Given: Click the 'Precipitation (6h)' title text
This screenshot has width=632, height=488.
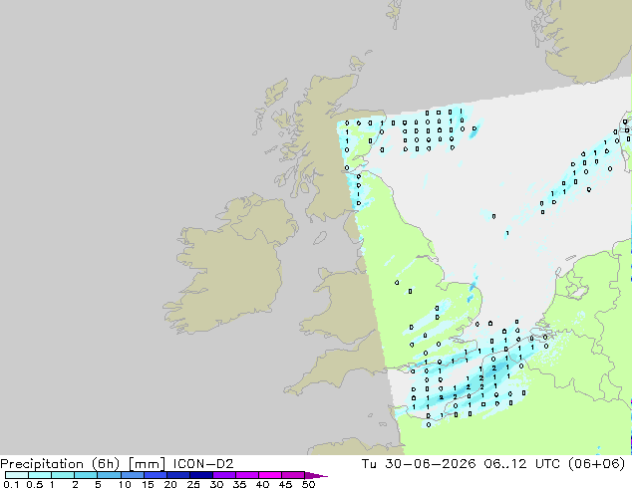Looking at the screenshot, I should [x=60, y=464].
